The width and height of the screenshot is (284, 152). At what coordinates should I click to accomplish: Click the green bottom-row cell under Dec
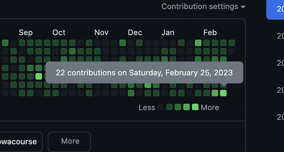coord(131,93)
